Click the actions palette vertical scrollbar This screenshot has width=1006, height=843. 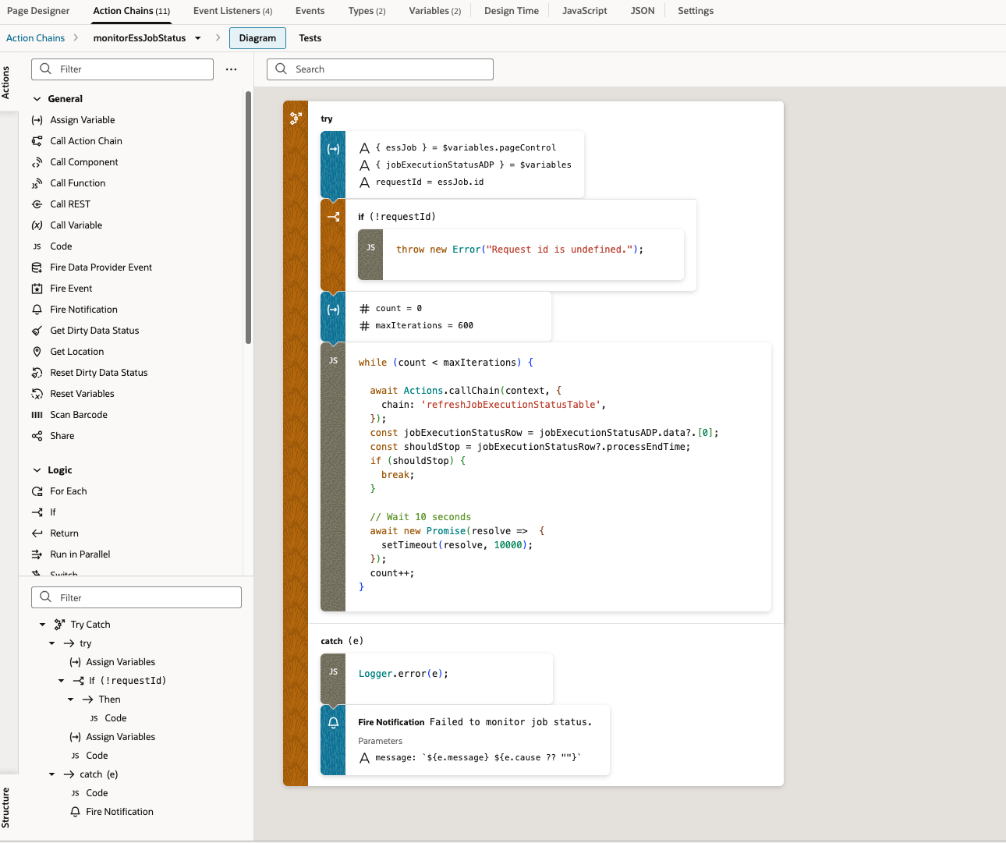248,218
